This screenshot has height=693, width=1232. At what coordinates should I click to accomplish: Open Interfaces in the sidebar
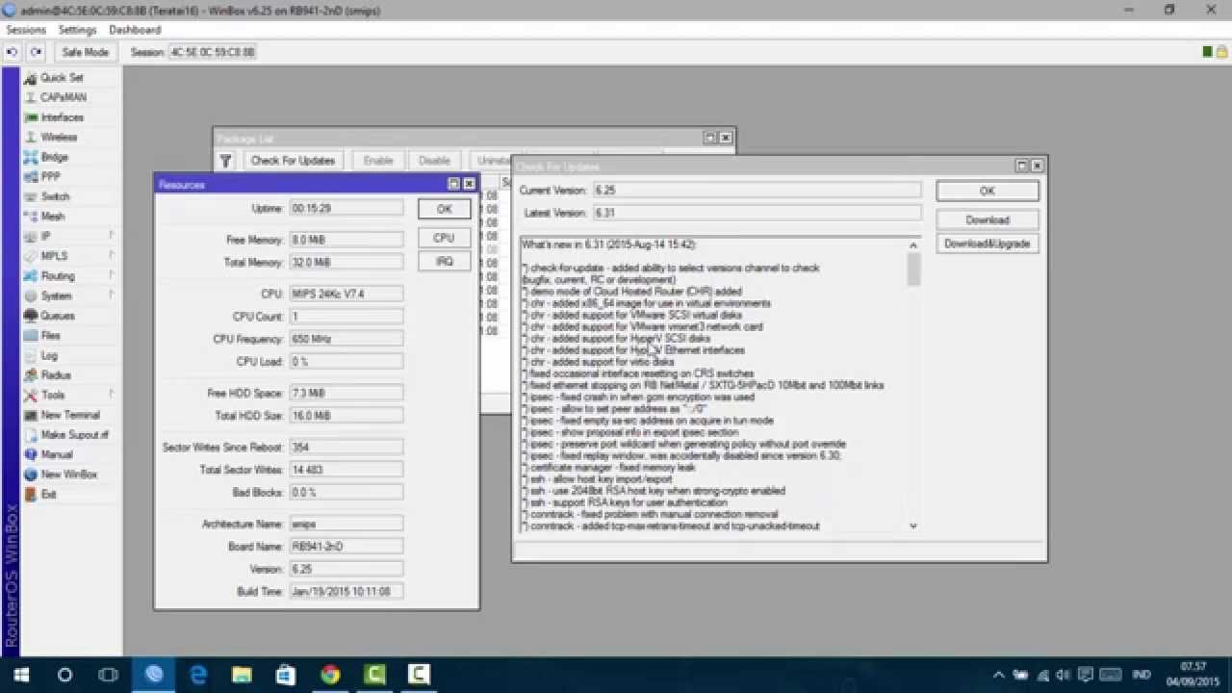pos(62,117)
